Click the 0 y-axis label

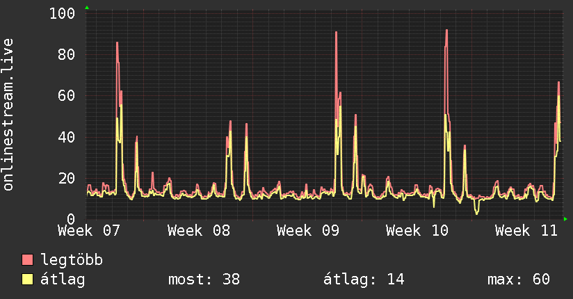click(x=71, y=219)
